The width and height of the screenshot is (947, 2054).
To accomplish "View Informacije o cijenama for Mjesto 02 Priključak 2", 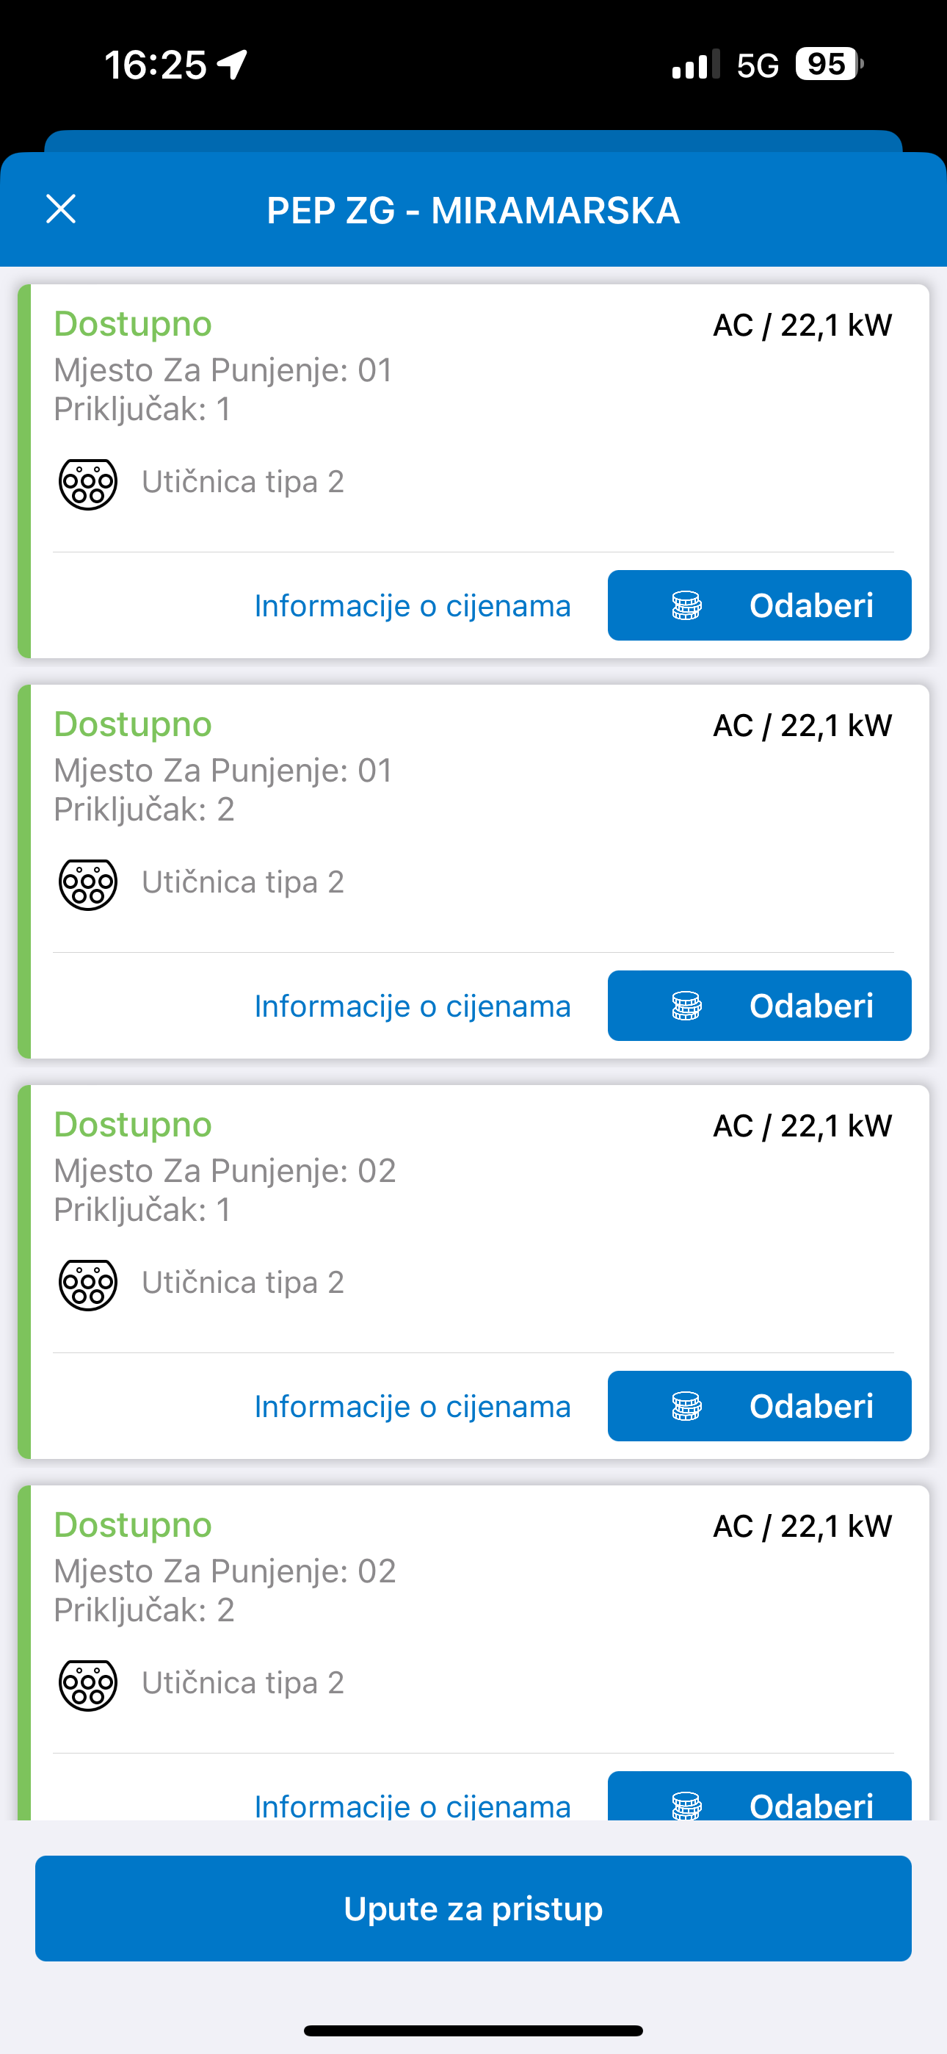I will point(412,1805).
